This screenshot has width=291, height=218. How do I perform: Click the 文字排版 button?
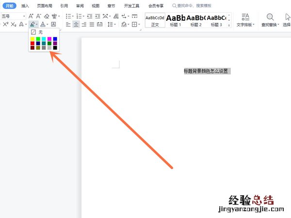point(245,19)
